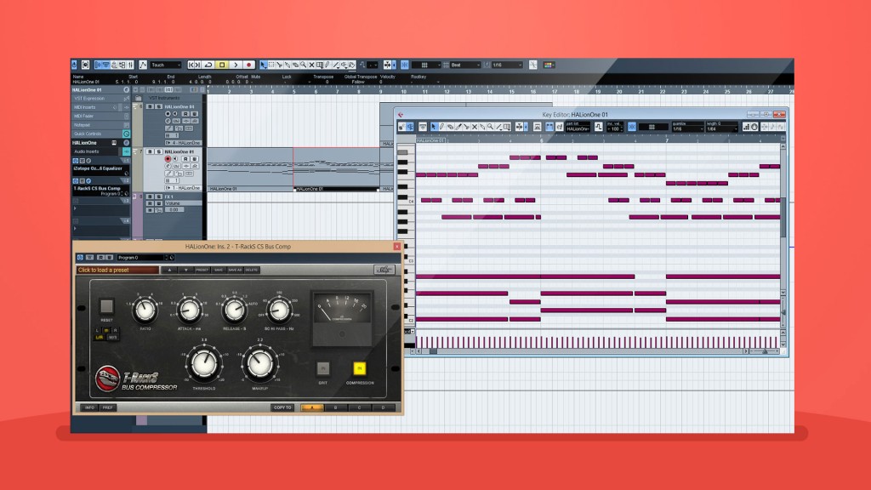871x490 pixels.
Task: Open the MIDI Inserts inspector section
Action: (100, 107)
